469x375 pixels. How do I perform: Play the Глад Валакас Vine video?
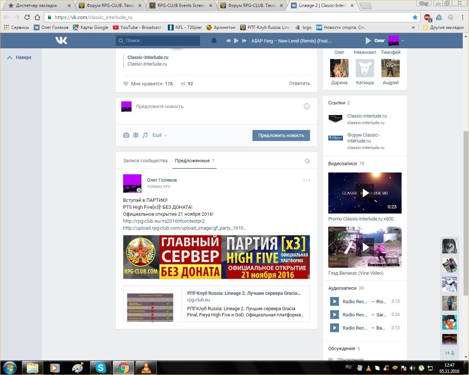click(x=365, y=247)
